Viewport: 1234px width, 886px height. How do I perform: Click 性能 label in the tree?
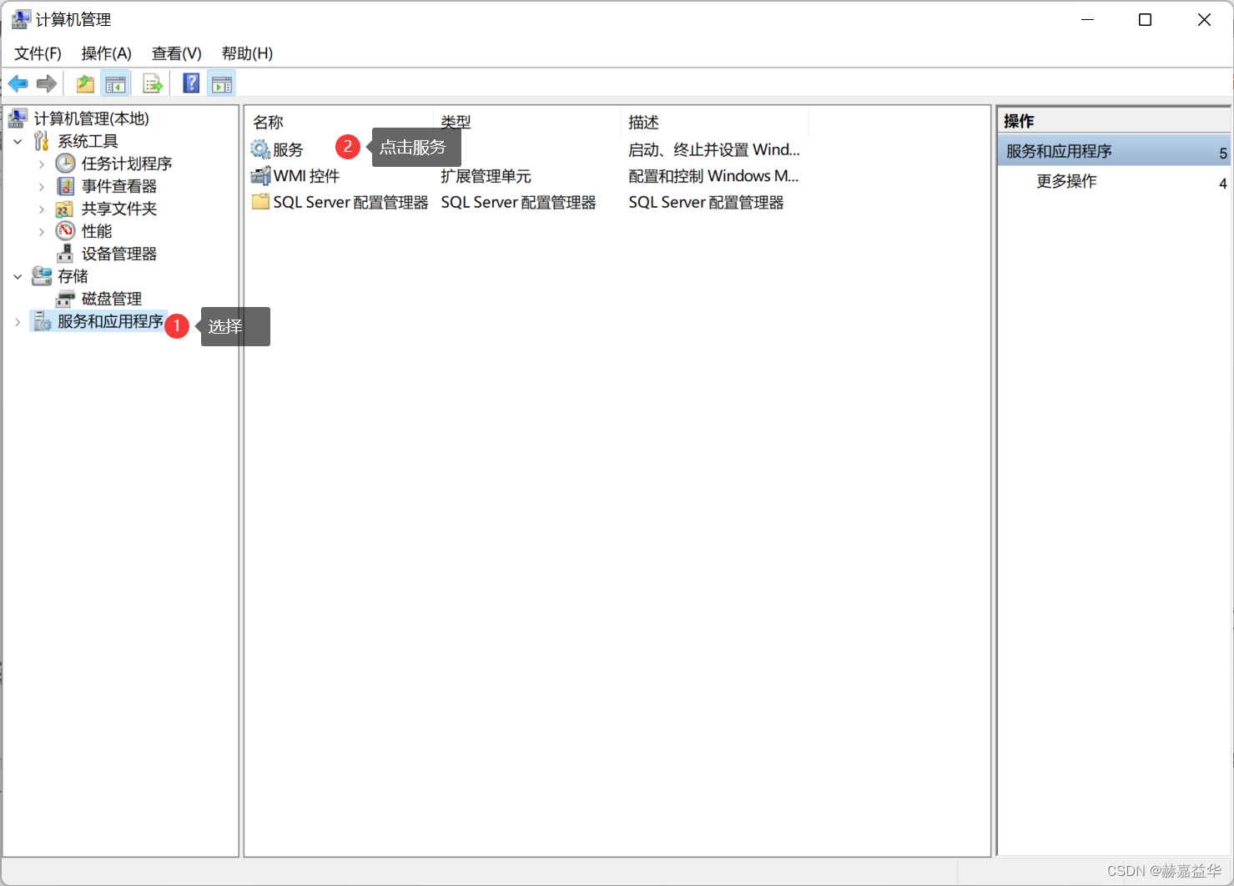point(97,231)
